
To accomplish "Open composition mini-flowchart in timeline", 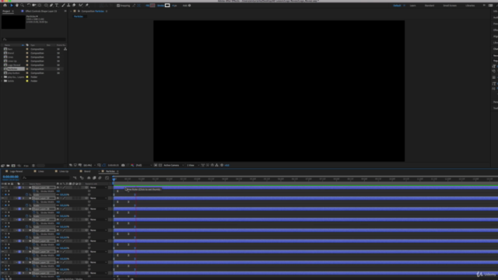I will click(75, 178).
